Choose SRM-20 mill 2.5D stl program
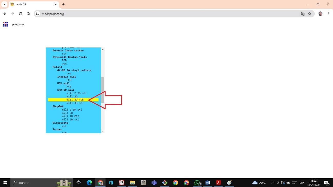Viewport: 333px width, 187px height. tap(76, 93)
